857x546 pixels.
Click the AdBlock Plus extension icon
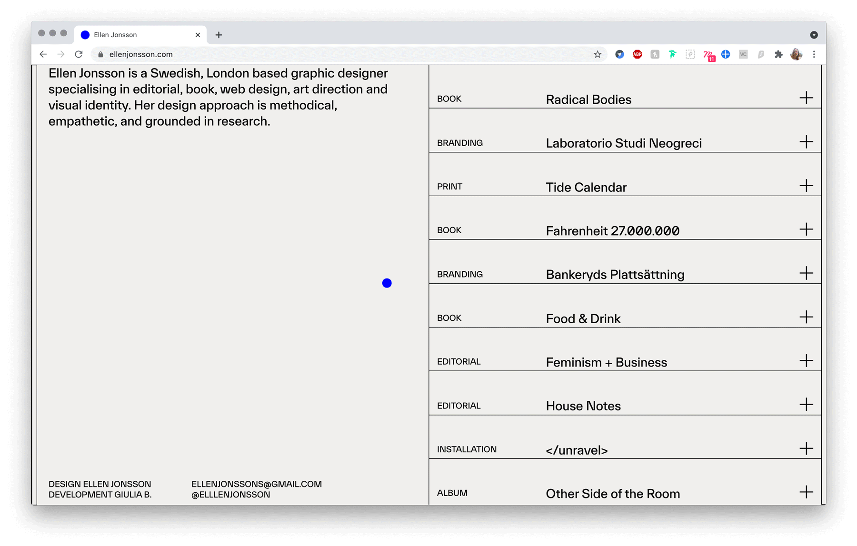[x=637, y=54]
